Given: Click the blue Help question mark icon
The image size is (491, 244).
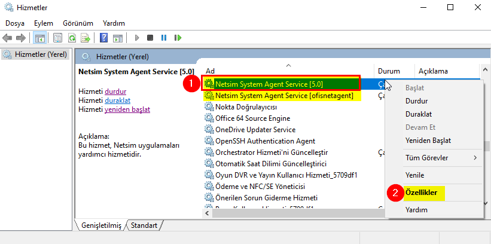Looking at the screenshot, I should [103, 38].
